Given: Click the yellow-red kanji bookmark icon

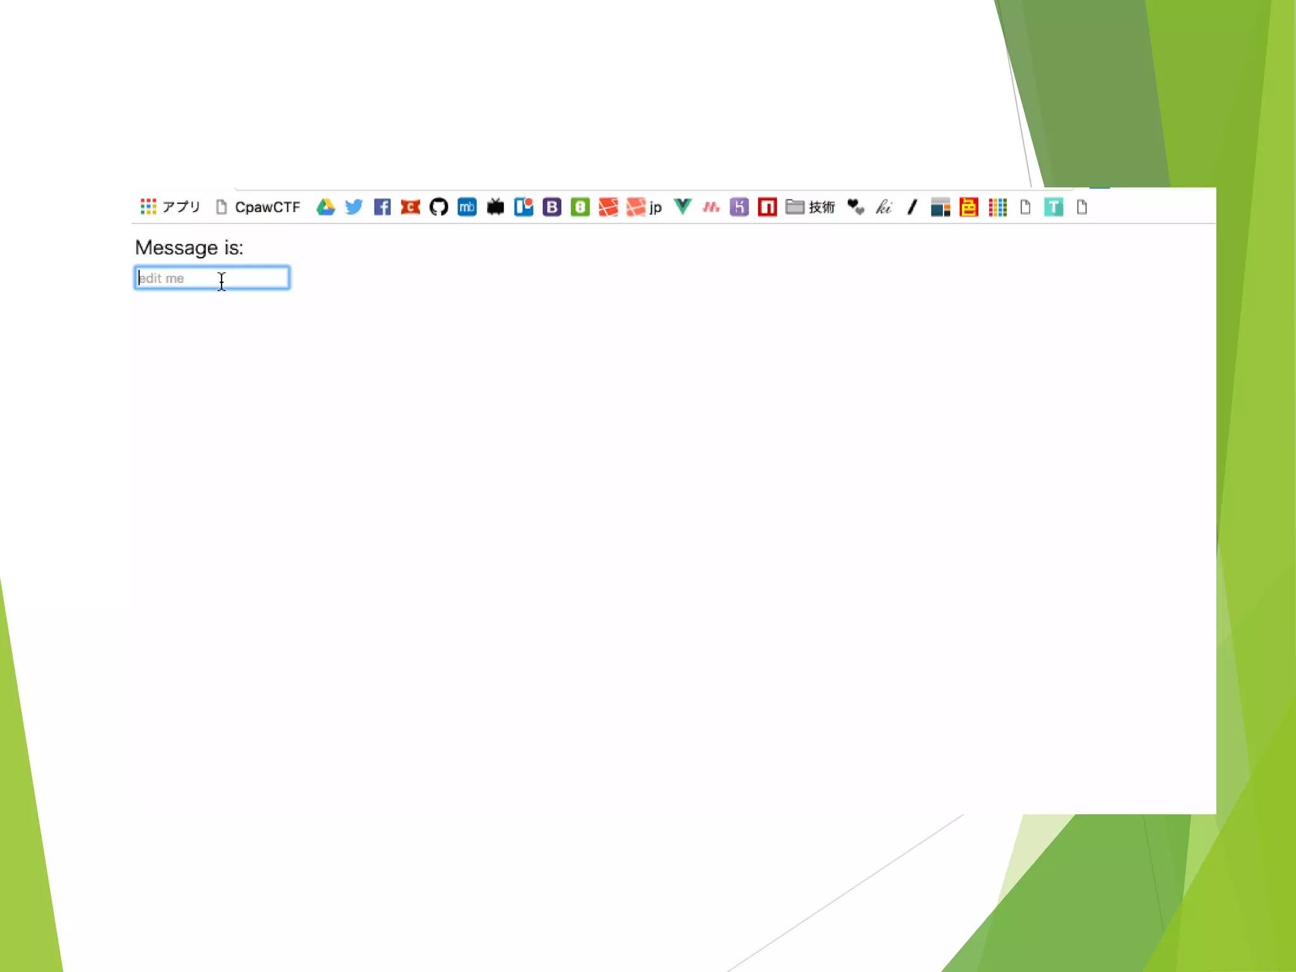Looking at the screenshot, I should tap(969, 207).
